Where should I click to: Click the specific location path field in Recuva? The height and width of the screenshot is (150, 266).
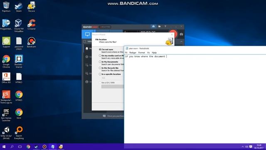[x=113, y=78]
